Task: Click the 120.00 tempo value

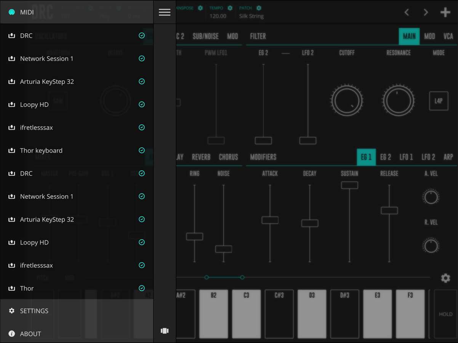Action: click(218, 16)
